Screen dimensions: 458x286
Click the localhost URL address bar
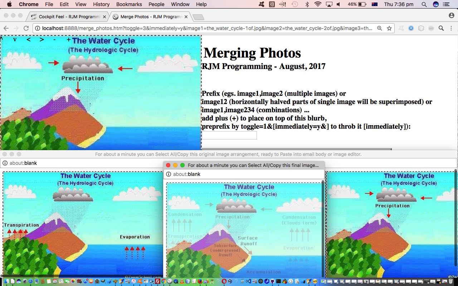coord(208,28)
